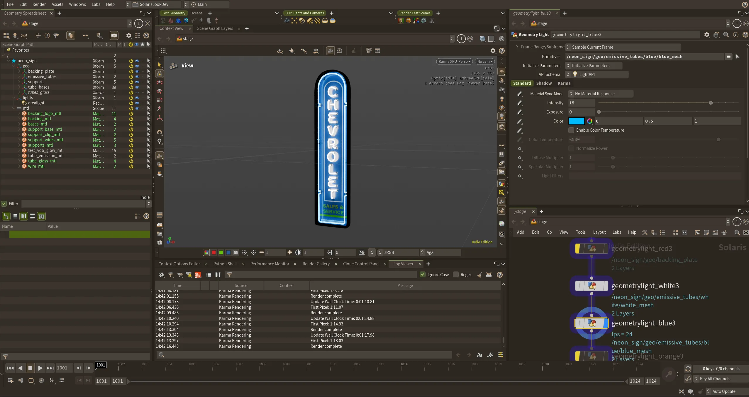Viewport: 749px width, 397px height.
Task: Select geometrylight_white3 node
Action: pos(592,286)
